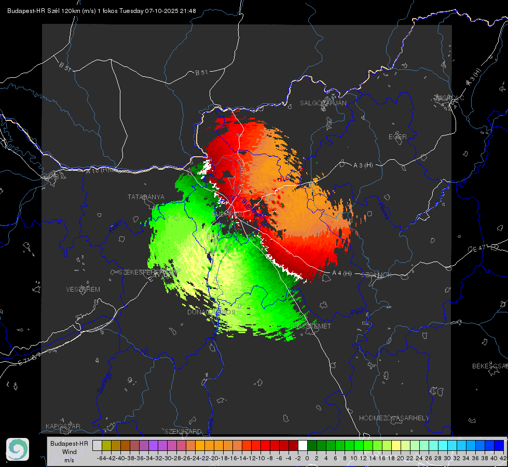Click the EGER city label
508x467 pixels.
(397, 137)
